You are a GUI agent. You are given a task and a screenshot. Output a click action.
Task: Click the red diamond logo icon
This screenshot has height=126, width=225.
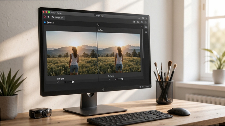pyautogui.click(x=45, y=17)
